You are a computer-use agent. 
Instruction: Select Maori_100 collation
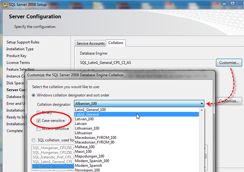point(137,152)
